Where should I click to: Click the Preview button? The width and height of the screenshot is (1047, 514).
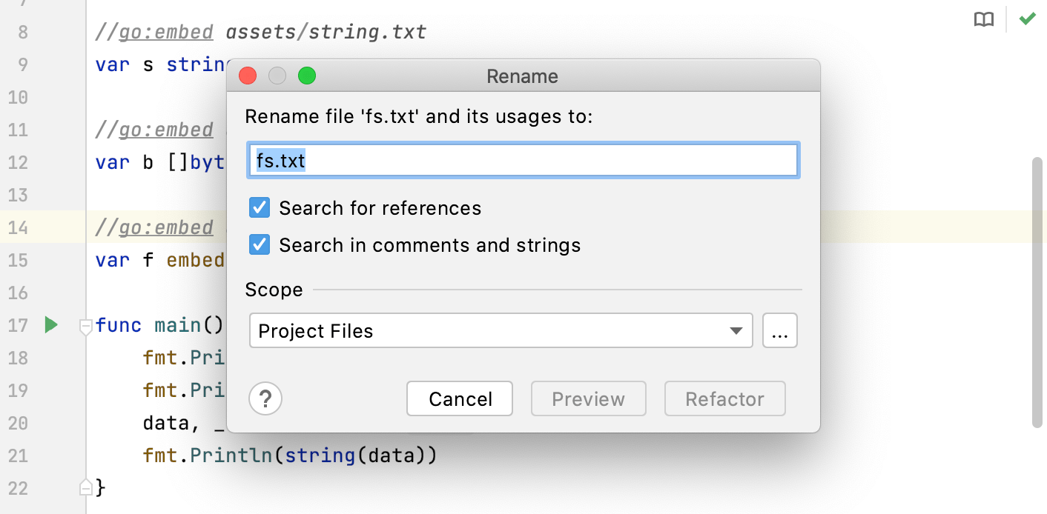588,398
